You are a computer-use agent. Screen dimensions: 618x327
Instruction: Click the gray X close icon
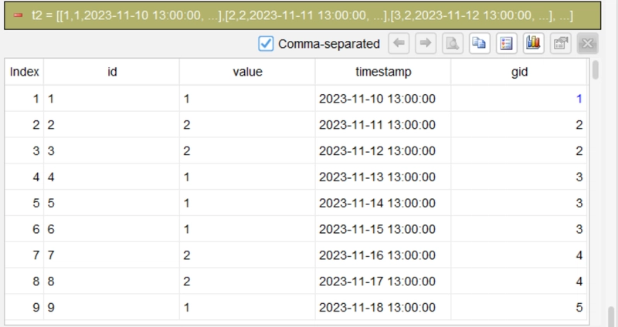[588, 43]
